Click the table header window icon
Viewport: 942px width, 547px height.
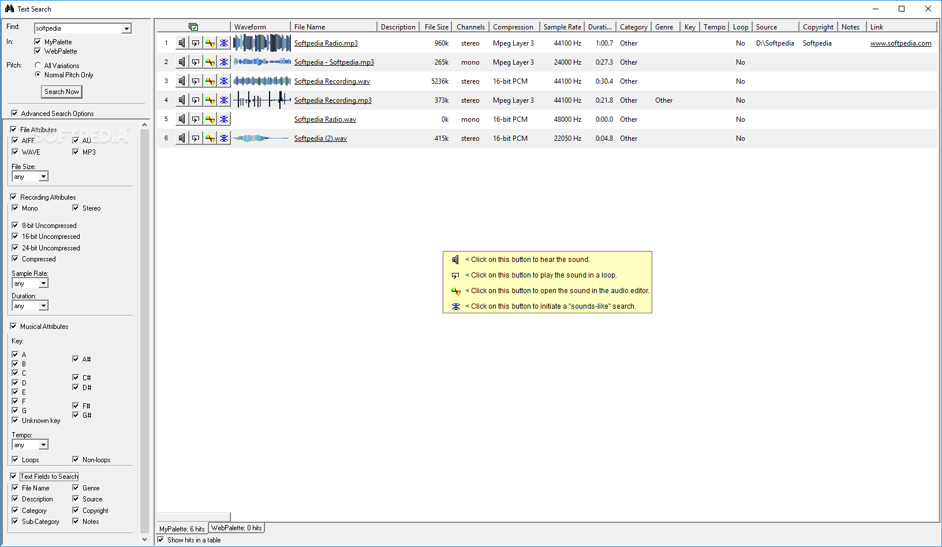coord(193,27)
